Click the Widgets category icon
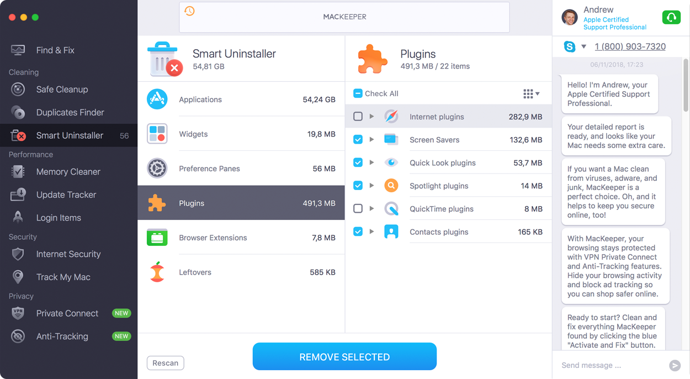The image size is (690, 379). click(157, 134)
